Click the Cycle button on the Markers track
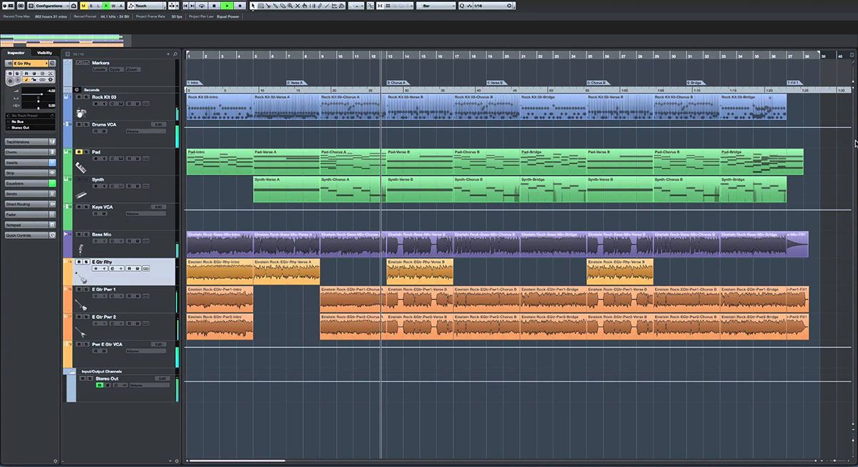This screenshot has width=858, height=467. tap(117, 69)
